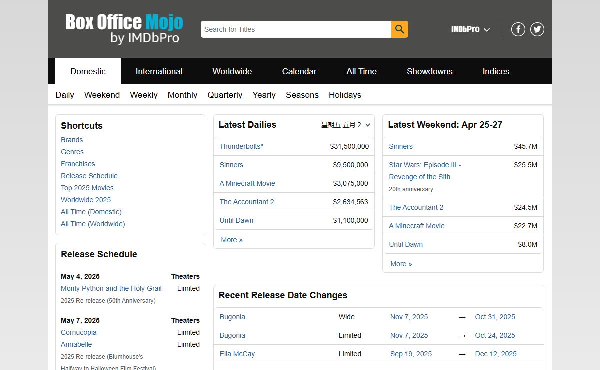600x370 pixels.
Task: Open The Accountant 2 in Latest Dailies
Action: pyautogui.click(x=247, y=202)
